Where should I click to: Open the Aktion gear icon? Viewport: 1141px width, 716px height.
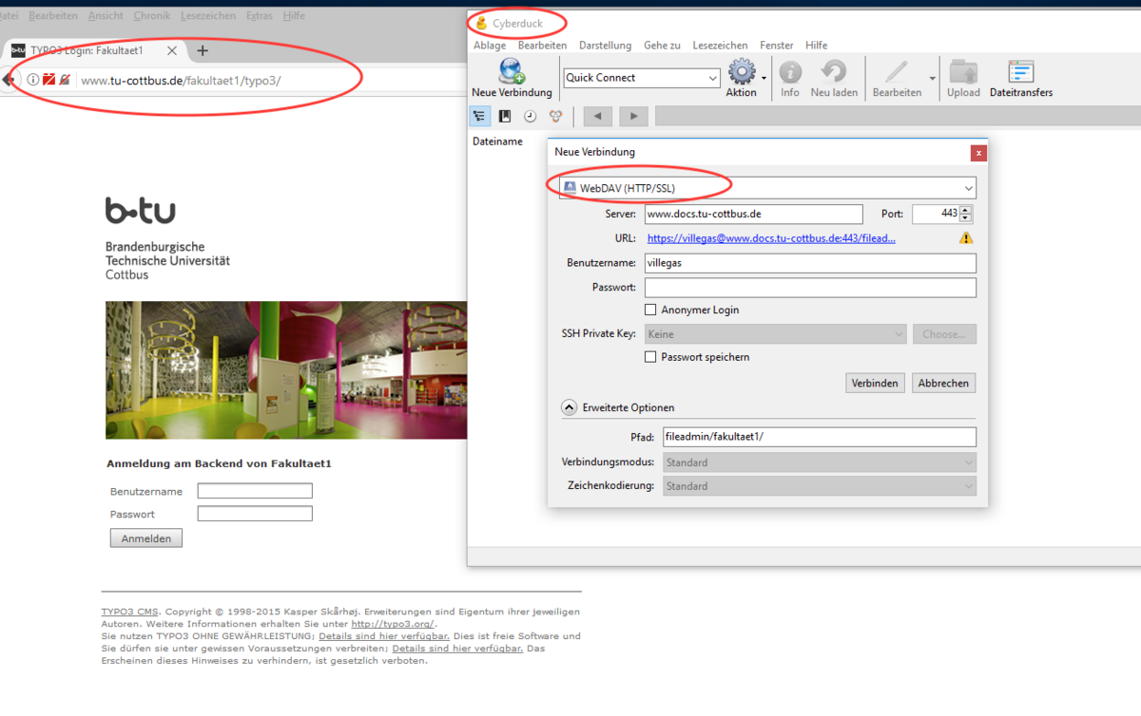click(741, 71)
